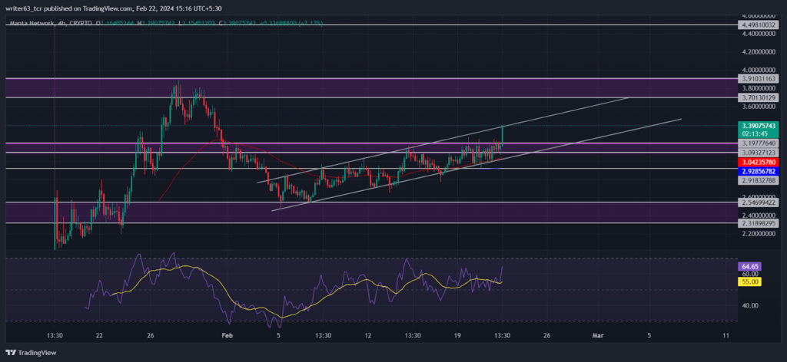Click the 12 date label on time axis
The image size is (787, 362).
tap(368, 335)
